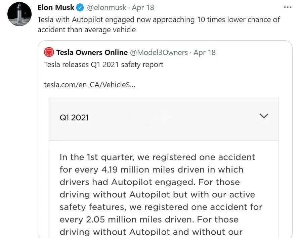Open the more options ellipsis menu
300x238 pixels.
click(288, 7)
